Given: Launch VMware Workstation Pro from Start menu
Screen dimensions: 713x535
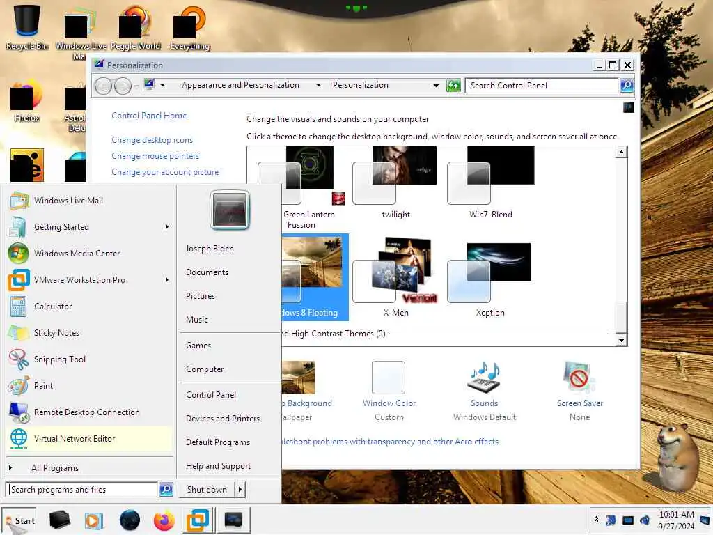Looking at the screenshot, I should tap(89, 280).
